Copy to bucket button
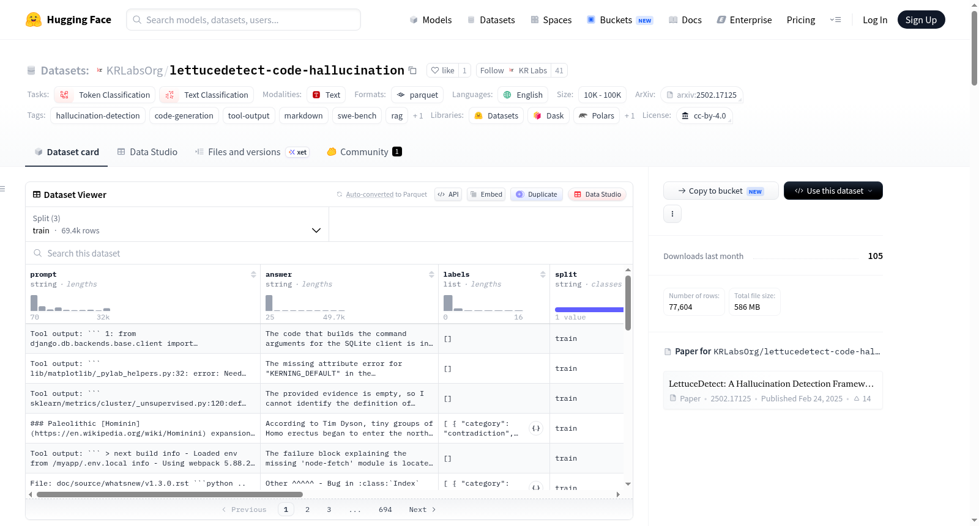Image resolution: width=979 pixels, height=526 pixels. coord(721,191)
